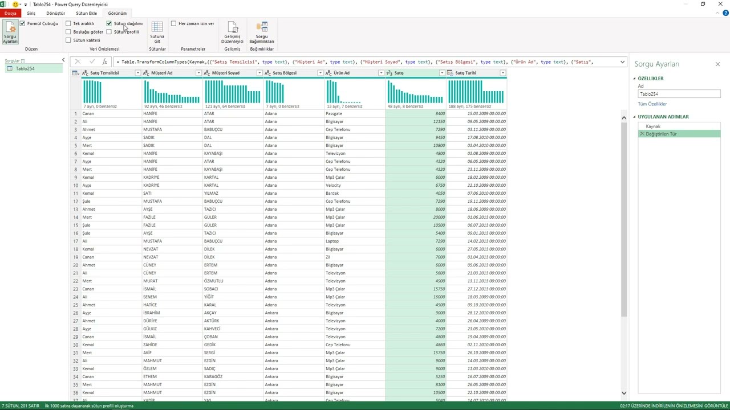Open Ürün Ad column filter dropdown
Viewport: 730px width, 410px height.
pyautogui.click(x=381, y=73)
